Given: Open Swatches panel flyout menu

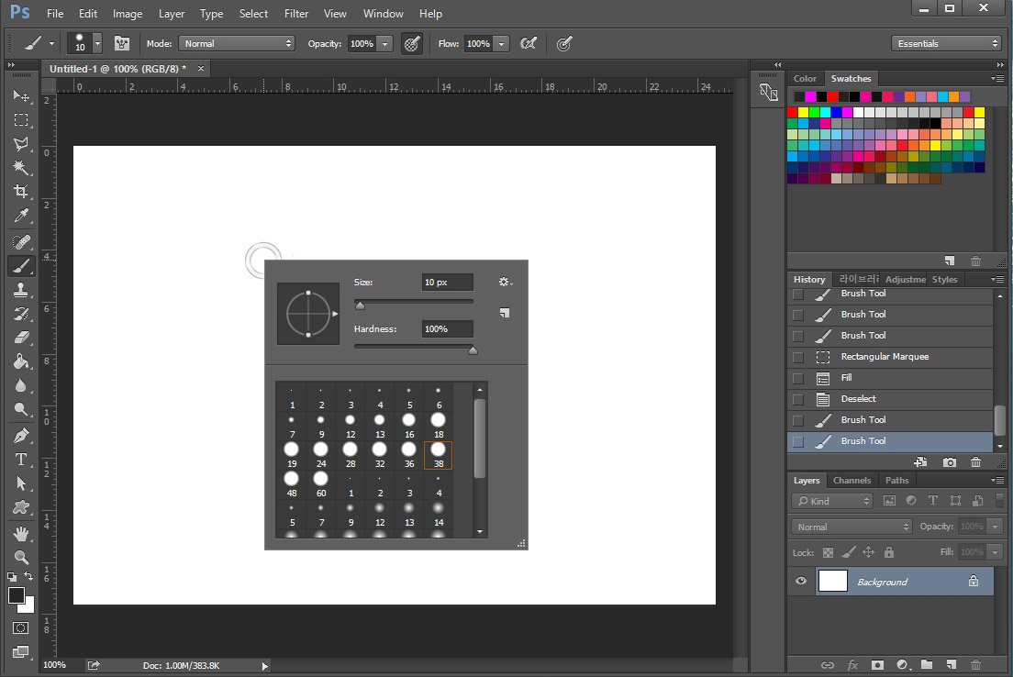Looking at the screenshot, I should coord(998,78).
